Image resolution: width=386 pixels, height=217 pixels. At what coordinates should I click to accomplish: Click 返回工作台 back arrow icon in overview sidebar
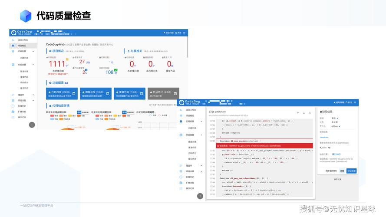[13, 40]
